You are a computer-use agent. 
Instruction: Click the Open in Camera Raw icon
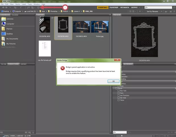38,7
